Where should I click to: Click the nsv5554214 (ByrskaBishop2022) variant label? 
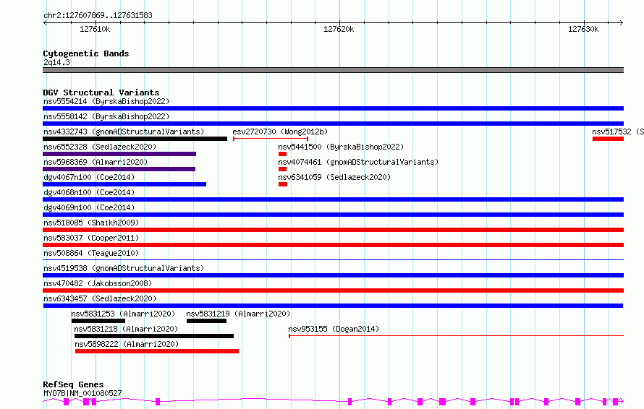click(x=106, y=101)
